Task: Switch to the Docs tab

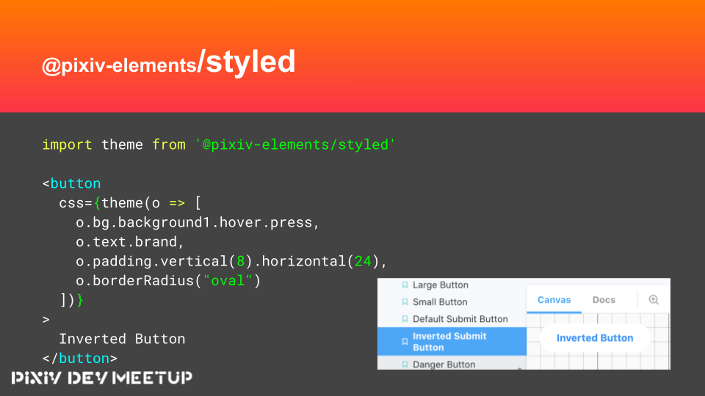Action: click(604, 300)
